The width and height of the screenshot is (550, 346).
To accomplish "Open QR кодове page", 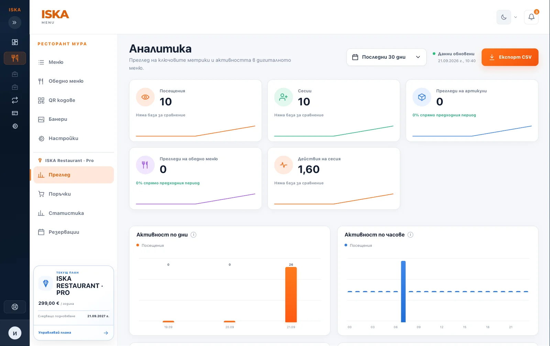I will (x=74, y=100).
